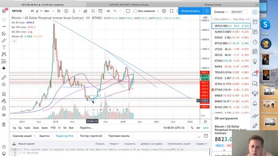Click the Опубликовать publish button
Screen dimensions: 278x156
190,11
